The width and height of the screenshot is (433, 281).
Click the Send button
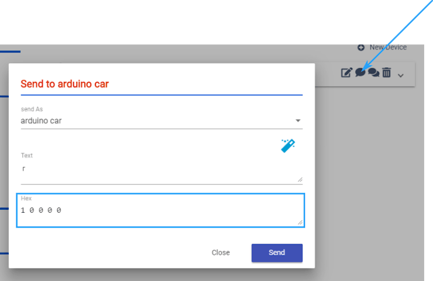[x=277, y=253]
